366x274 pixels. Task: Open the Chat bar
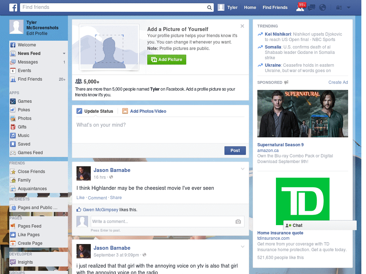320,225
